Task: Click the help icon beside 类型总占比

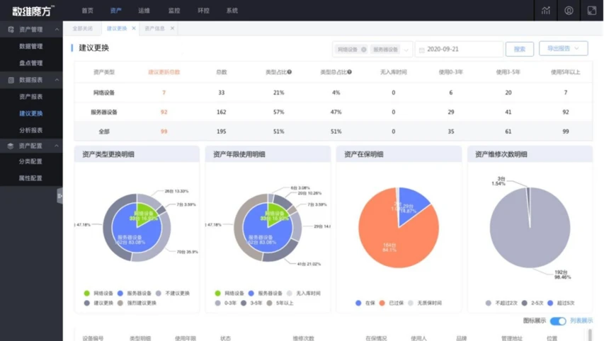Action: [x=349, y=72]
